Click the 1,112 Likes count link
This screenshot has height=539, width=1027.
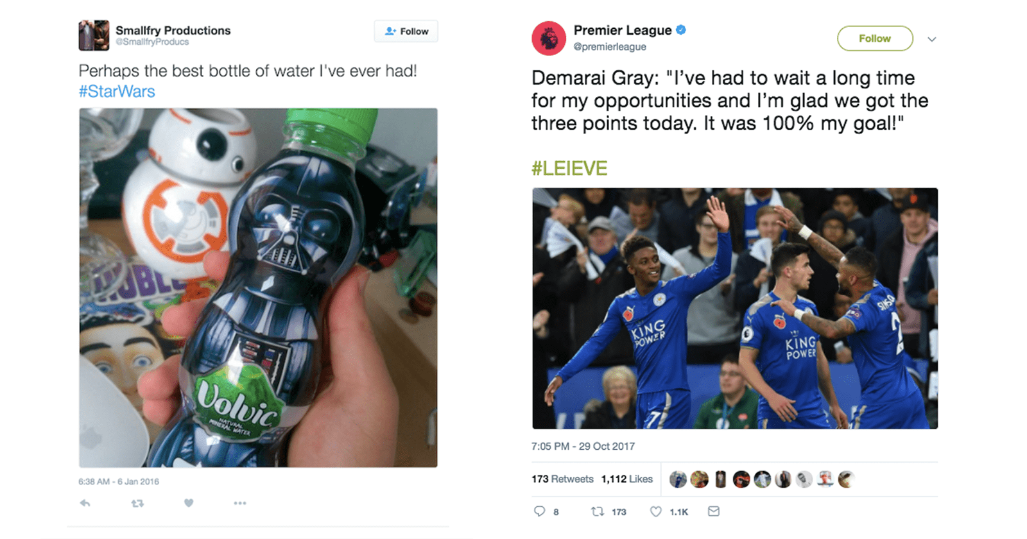[626, 479]
